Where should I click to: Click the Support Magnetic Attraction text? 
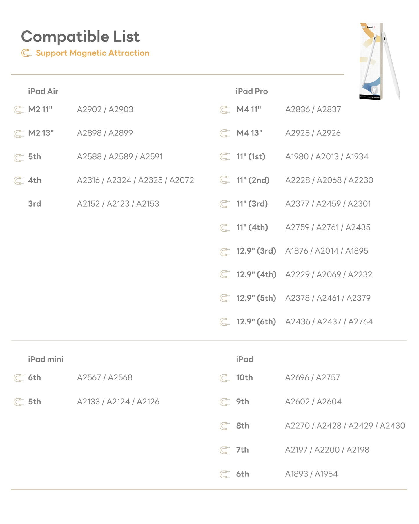click(x=92, y=53)
